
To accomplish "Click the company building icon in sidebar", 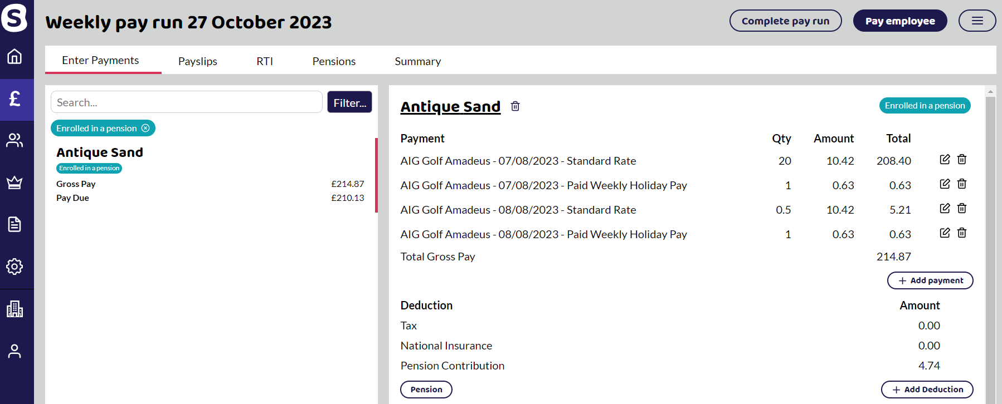I will 14,309.
